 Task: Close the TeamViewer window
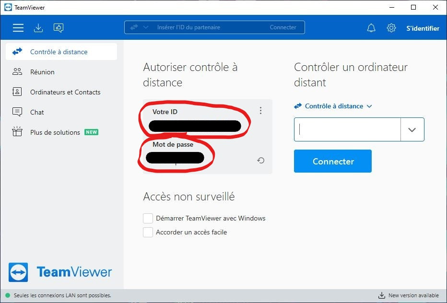pos(435,7)
